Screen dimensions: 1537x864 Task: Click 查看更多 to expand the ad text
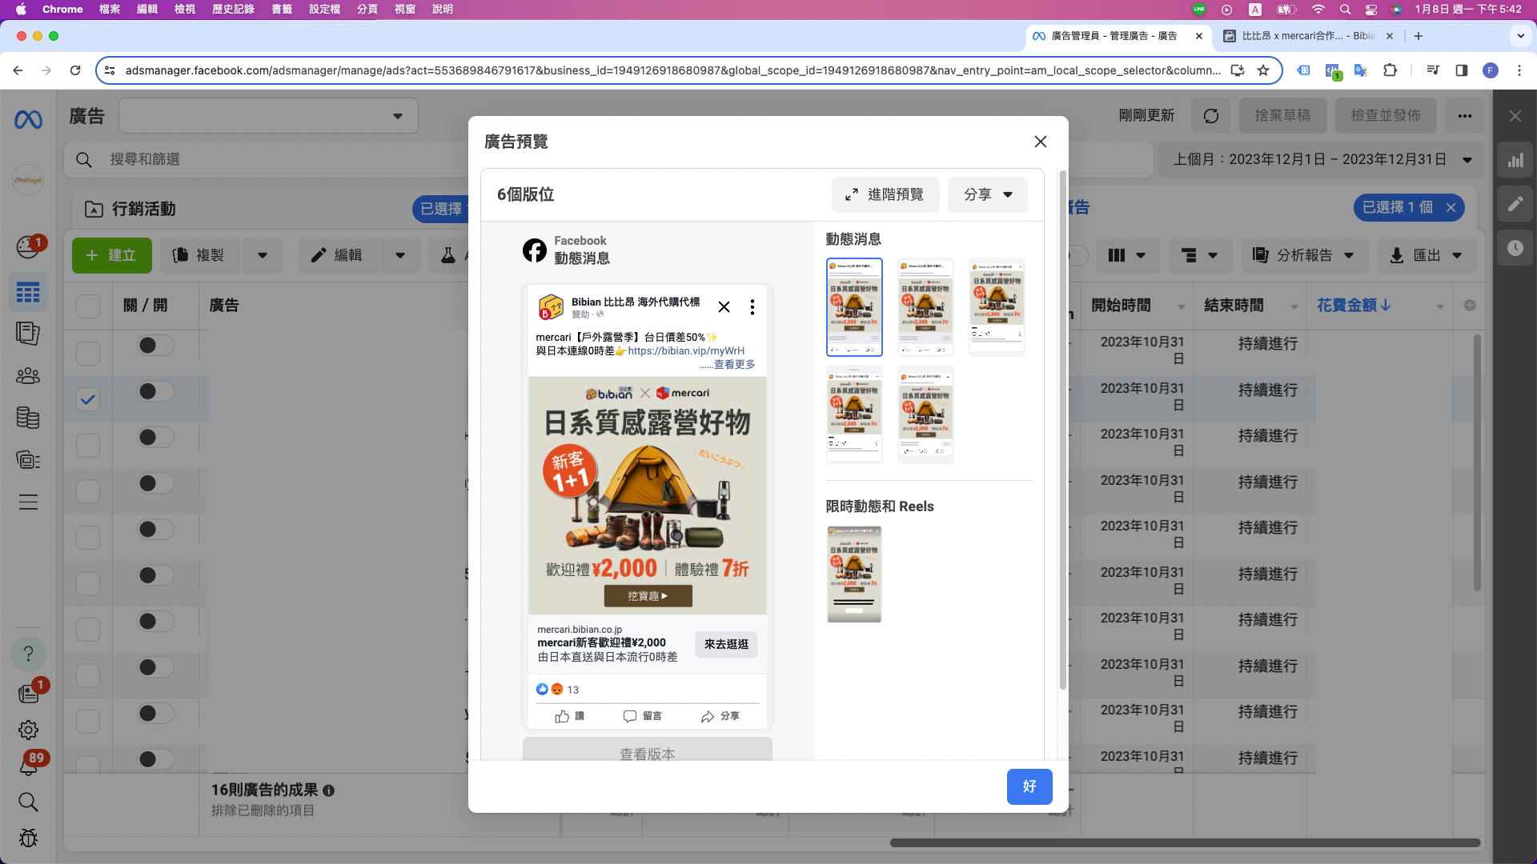734,364
